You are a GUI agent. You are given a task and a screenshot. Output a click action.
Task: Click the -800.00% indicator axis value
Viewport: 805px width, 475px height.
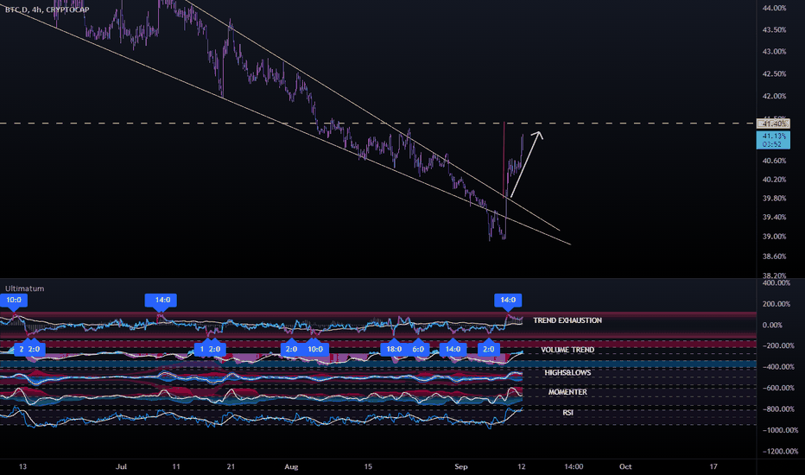777,409
